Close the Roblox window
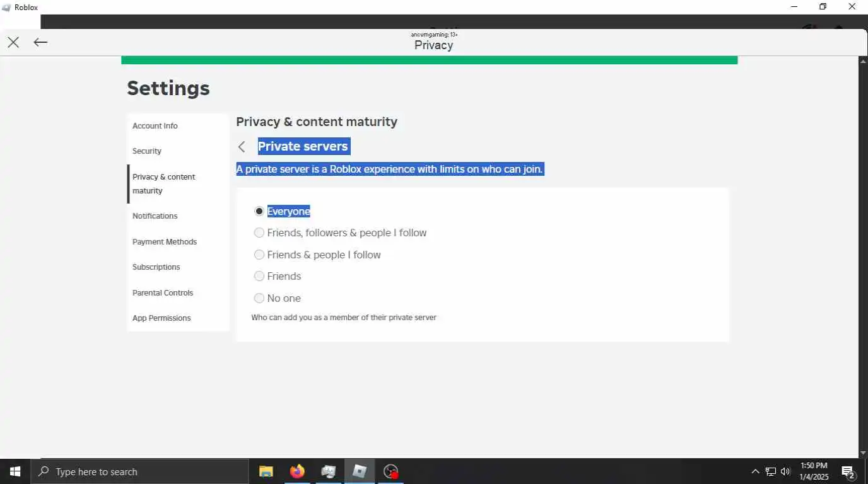The height and width of the screenshot is (484, 868). pos(852,7)
